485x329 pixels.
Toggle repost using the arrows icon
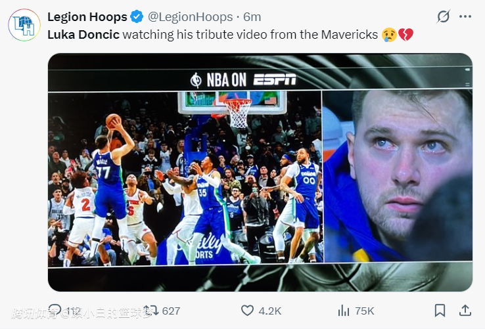[151, 311]
